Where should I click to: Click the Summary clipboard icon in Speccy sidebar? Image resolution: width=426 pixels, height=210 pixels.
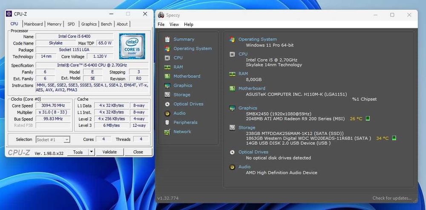point(167,39)
